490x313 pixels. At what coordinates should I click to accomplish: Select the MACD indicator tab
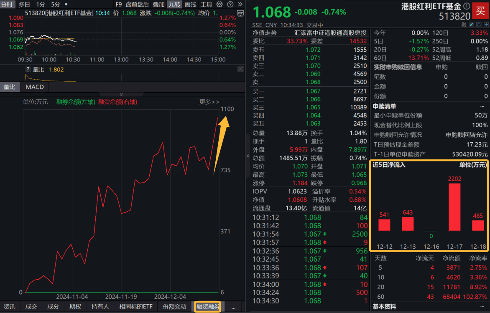point(35,87)
